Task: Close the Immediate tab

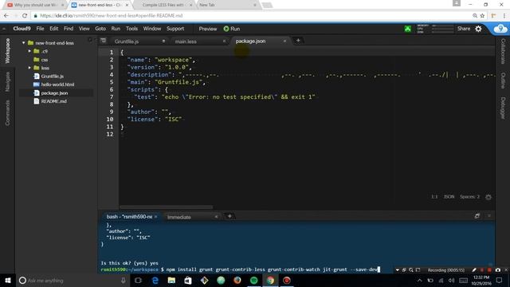Action: (216, 217)
